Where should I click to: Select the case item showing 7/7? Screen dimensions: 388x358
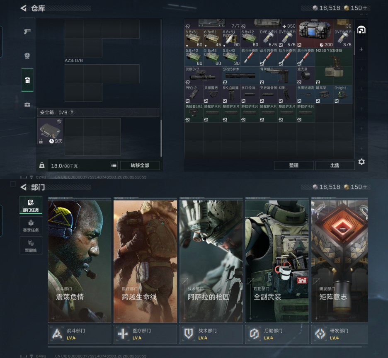pos(212,24)
